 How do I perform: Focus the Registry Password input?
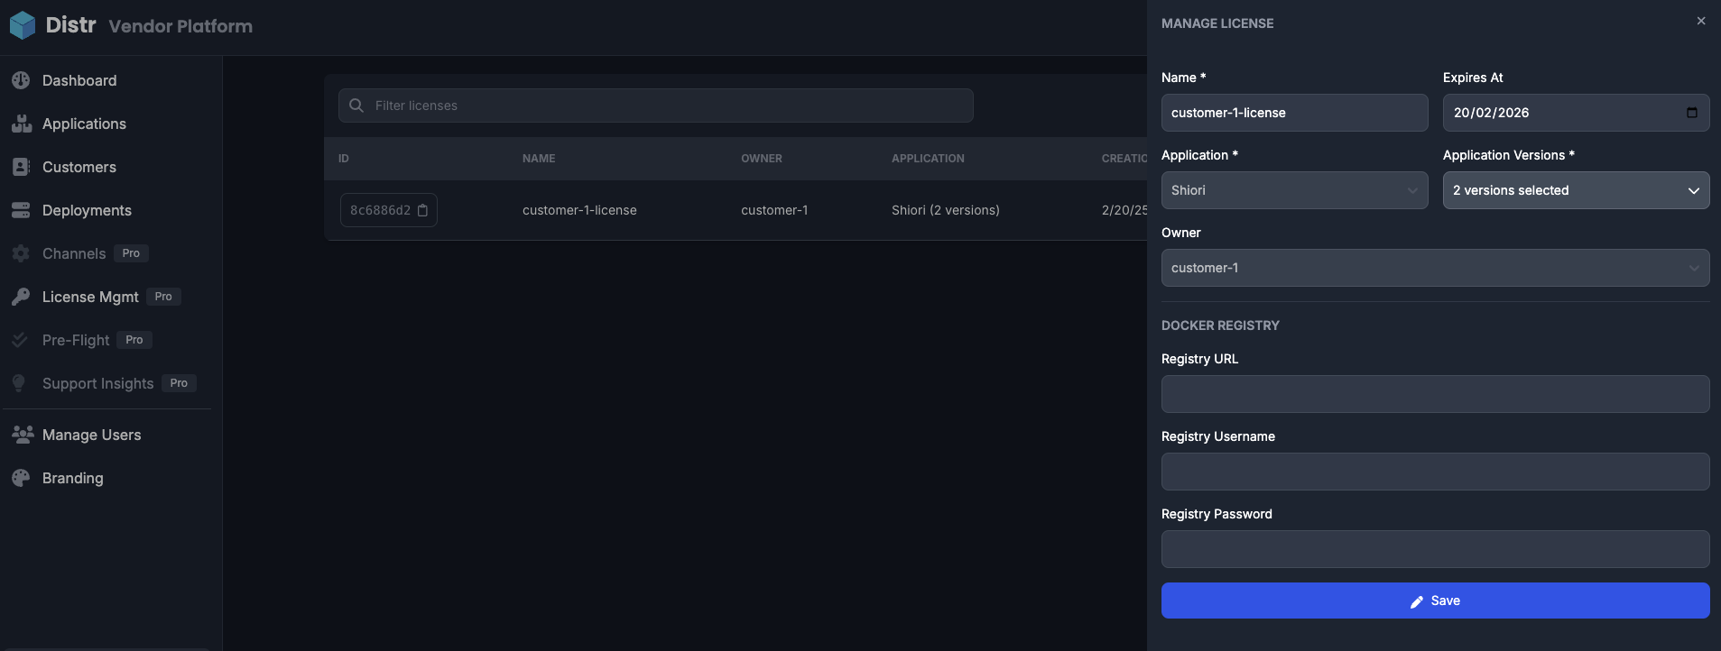[1435, 549]
